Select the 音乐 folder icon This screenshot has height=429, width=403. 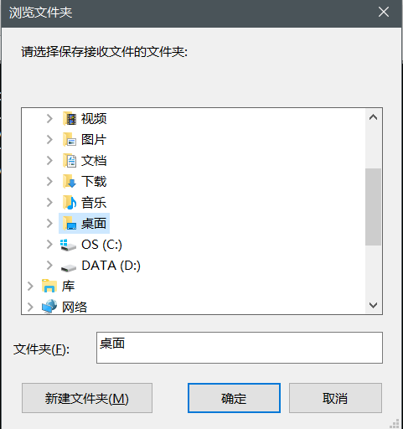pyautogui.click(x=70, y=203)
